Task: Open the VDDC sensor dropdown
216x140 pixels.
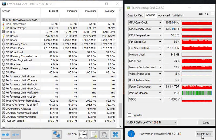Action: tap(160, 99)
